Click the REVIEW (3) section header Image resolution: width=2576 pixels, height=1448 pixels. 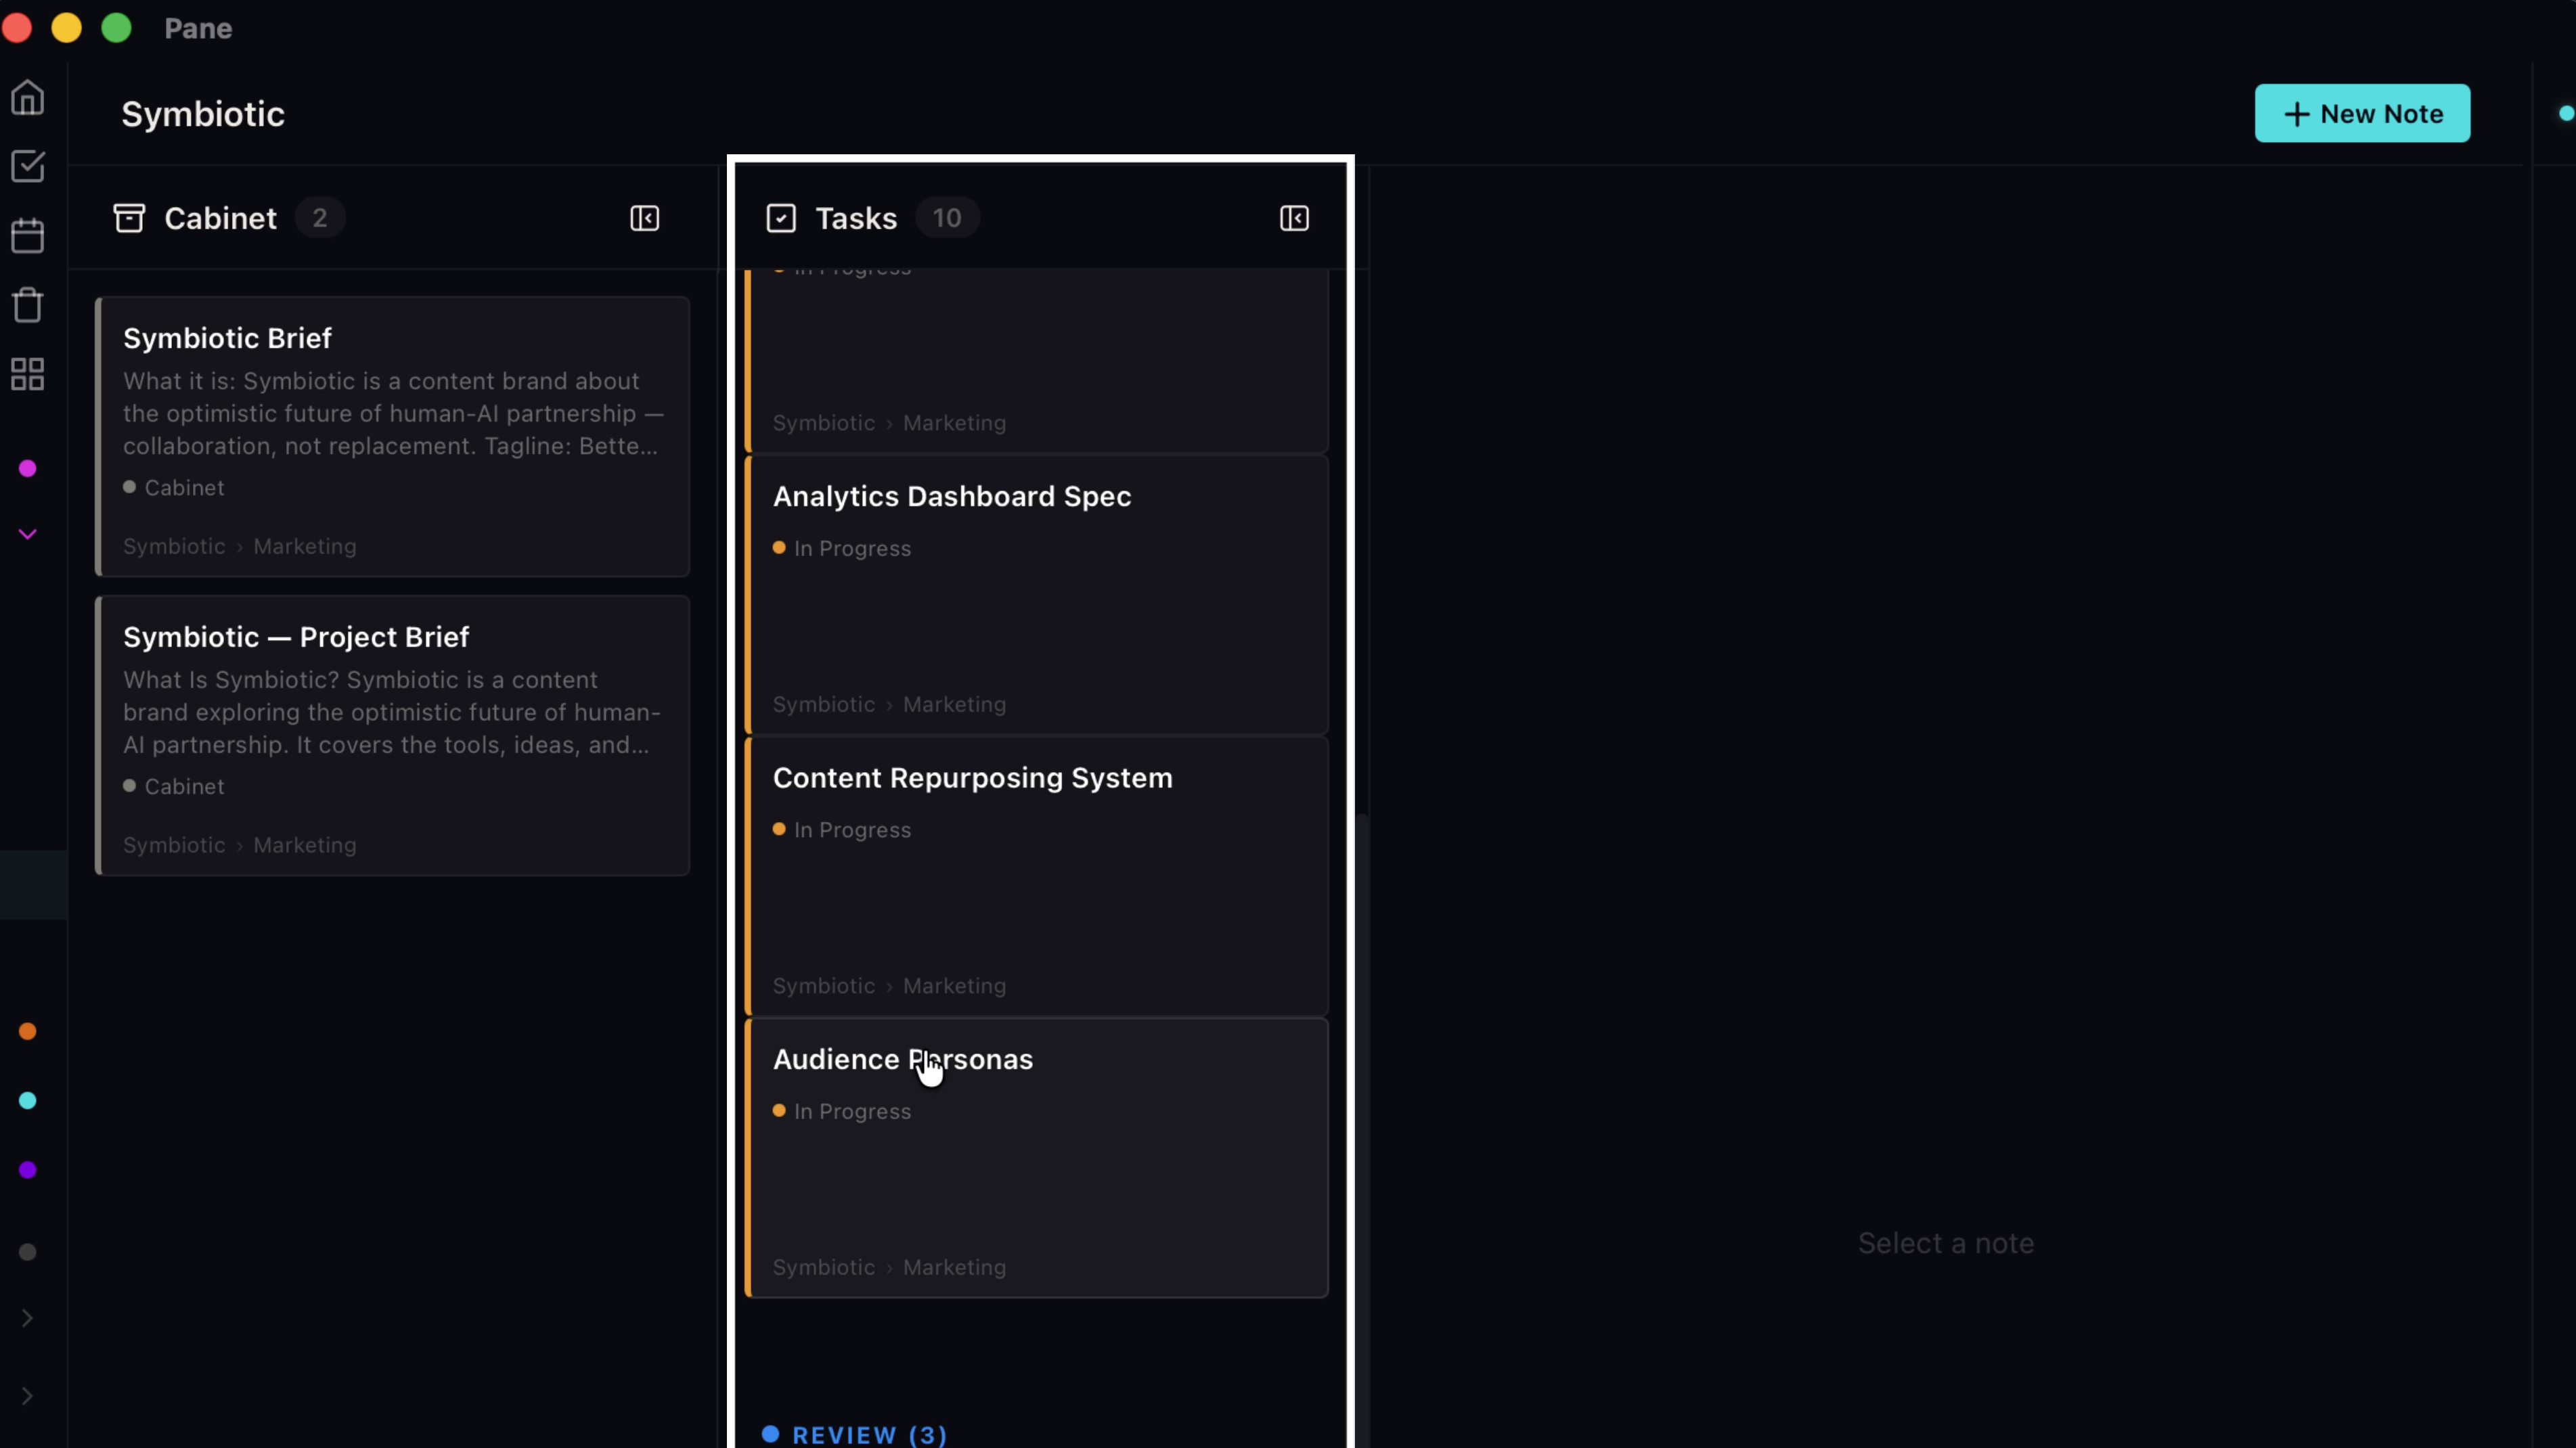point(855,1435)
